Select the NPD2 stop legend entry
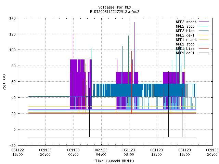 185,26
